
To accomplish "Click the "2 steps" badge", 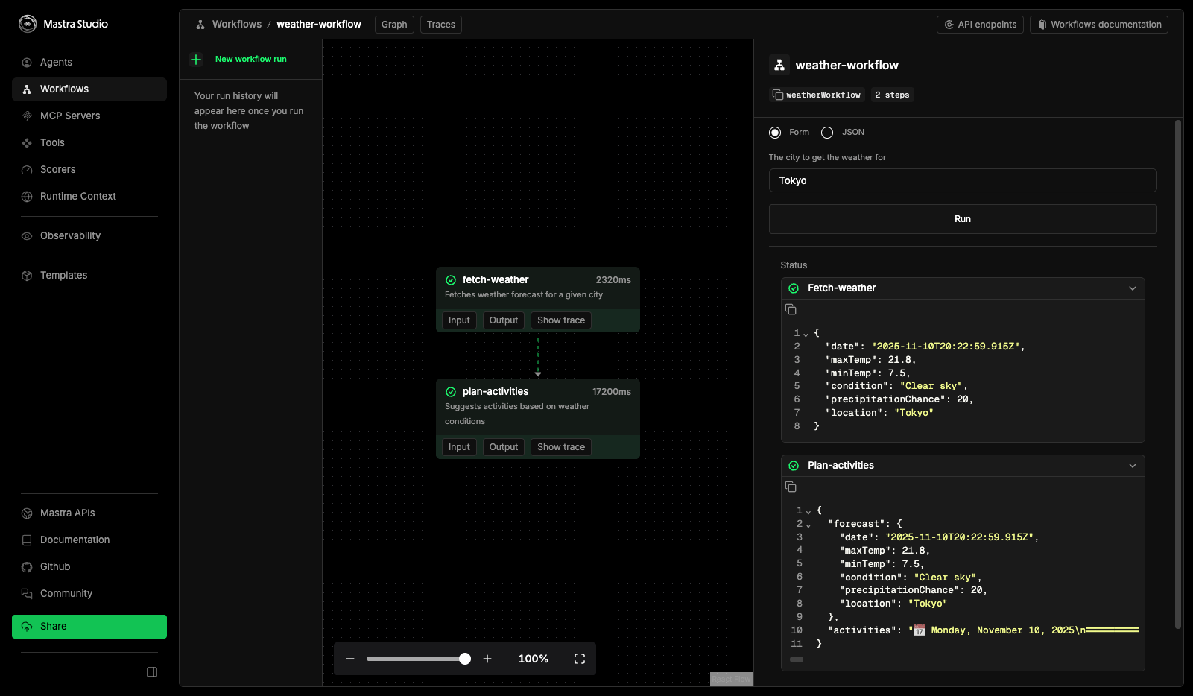I will [892, 95].
